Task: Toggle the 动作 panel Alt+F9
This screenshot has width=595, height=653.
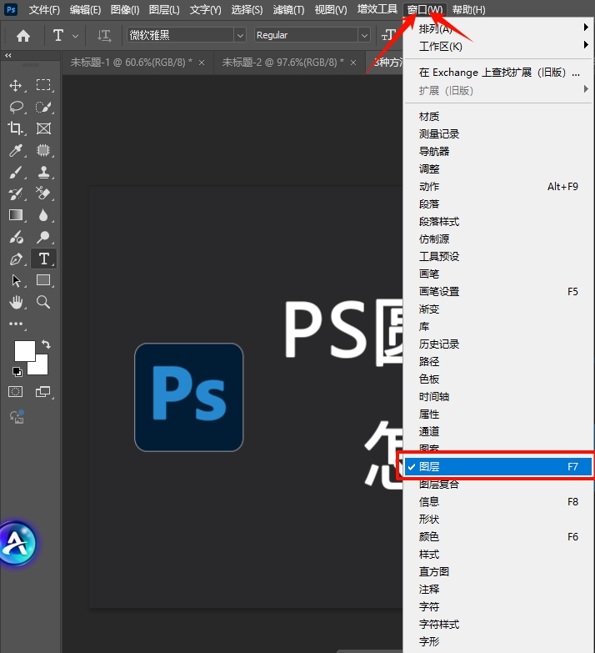Action: click(x=498, y=187)
